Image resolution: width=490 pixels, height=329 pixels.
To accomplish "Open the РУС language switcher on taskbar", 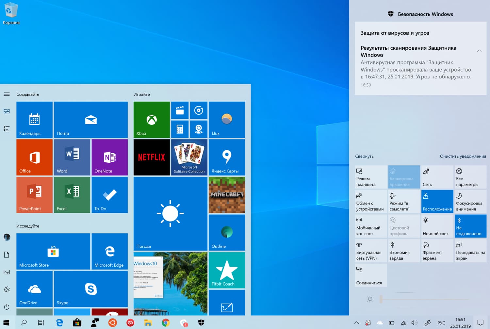I will [441, 323].
